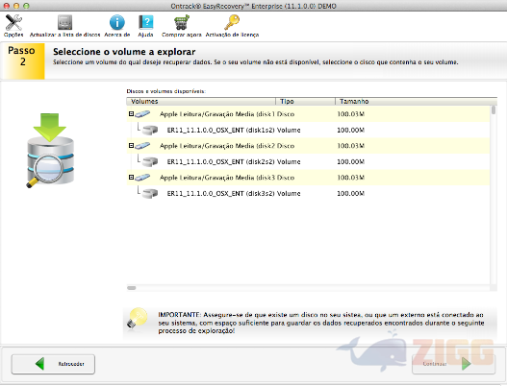The width and height of the screenshot is (507, 386).
Task: Click the Volume type of disk3s2
Action: [x=289, y=193]
